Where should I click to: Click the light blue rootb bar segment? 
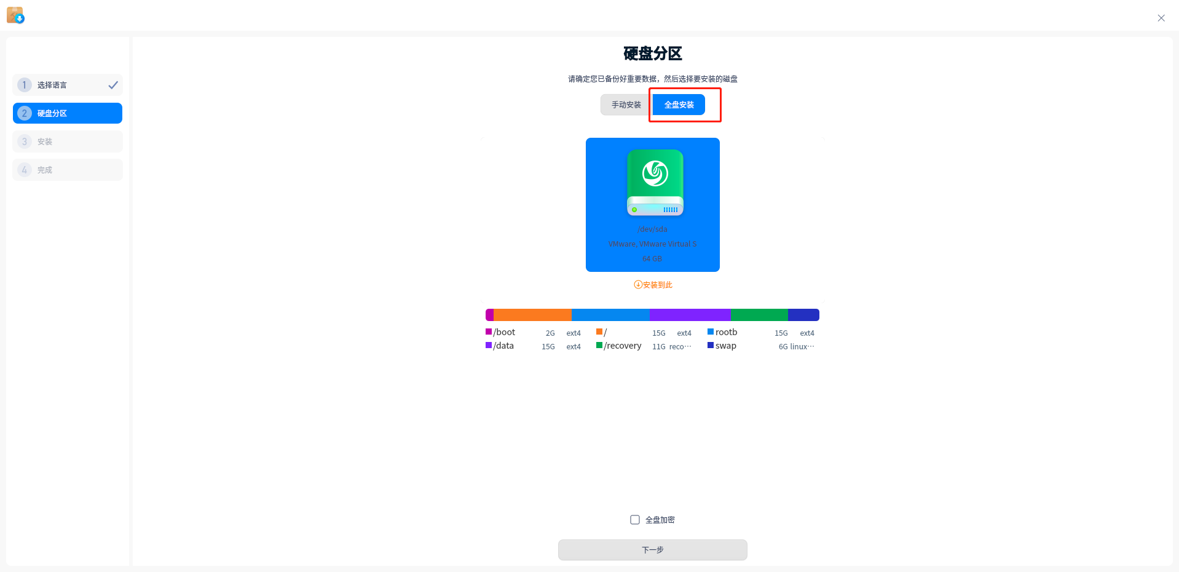click(x=610, y=315)
